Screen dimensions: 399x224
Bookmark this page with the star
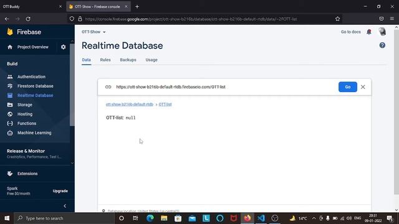(337, 19)
